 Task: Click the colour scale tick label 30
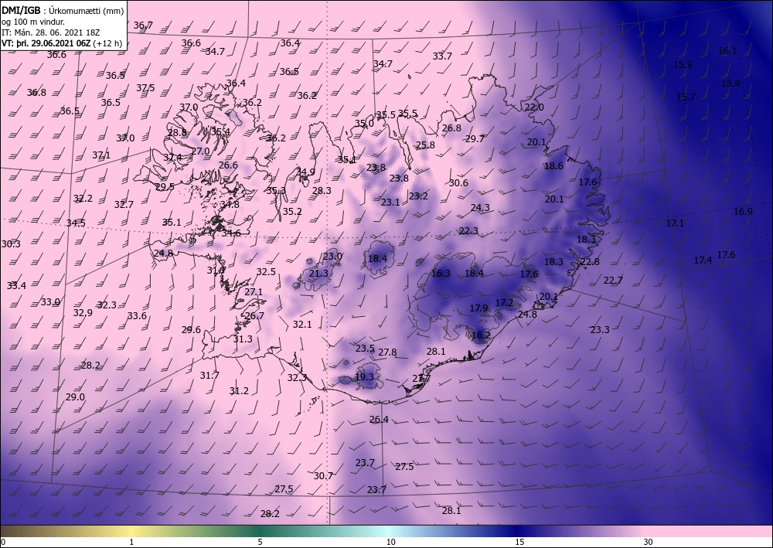648,542
